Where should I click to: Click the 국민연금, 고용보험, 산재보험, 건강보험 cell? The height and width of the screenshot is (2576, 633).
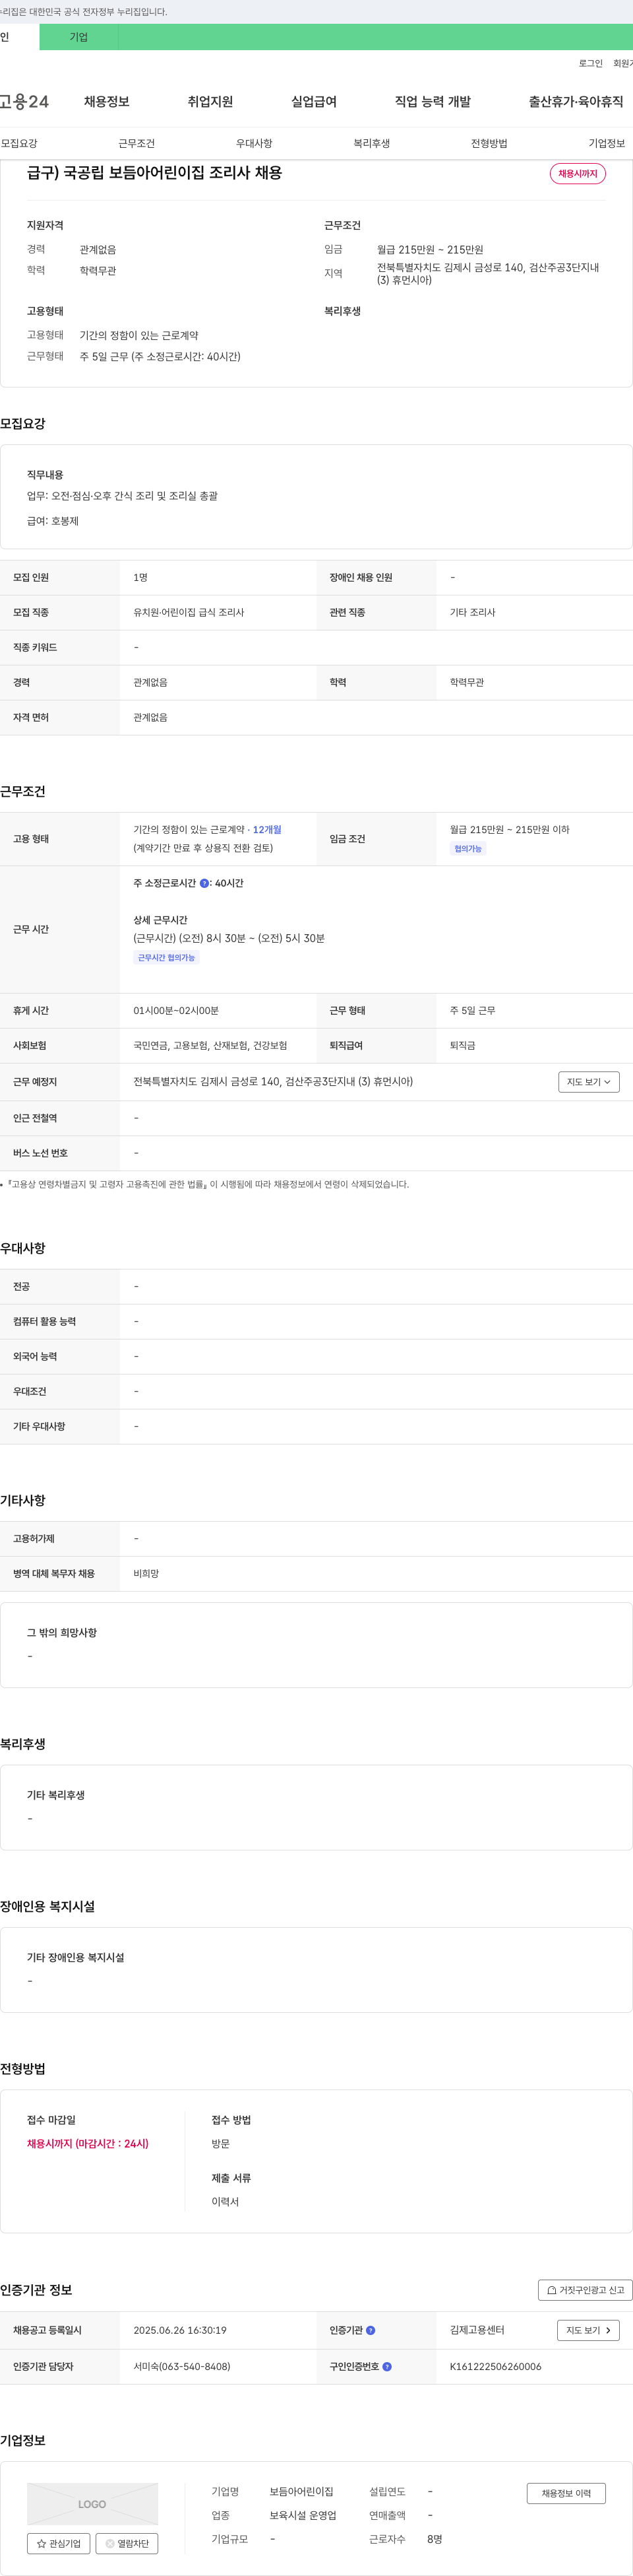210,1045
